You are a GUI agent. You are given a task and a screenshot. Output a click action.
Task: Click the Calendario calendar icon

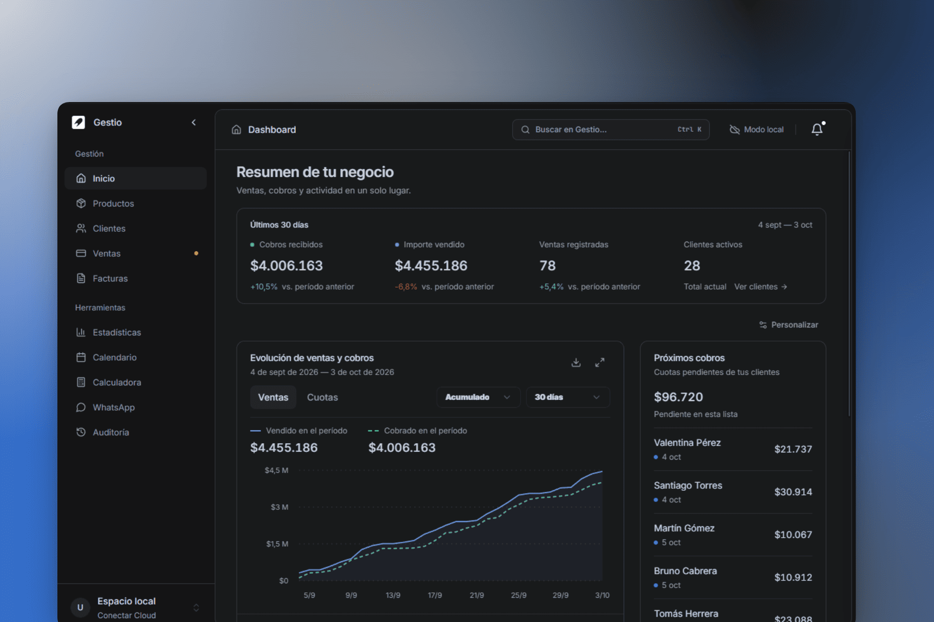coord(81,357)
